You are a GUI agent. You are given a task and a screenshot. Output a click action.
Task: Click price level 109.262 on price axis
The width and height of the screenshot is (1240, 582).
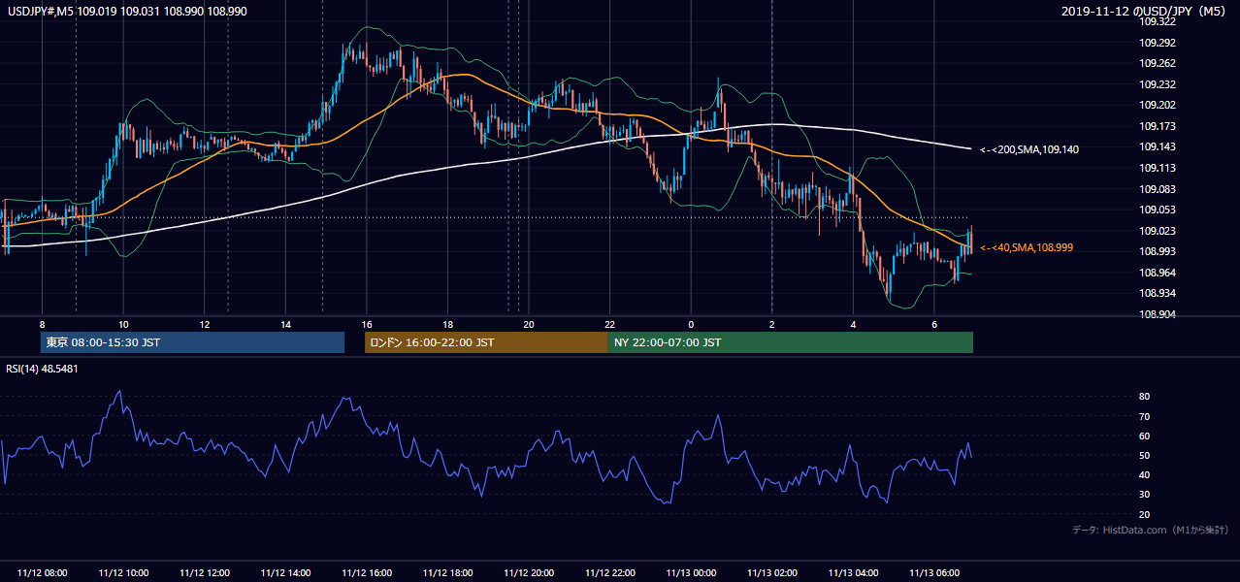(1158, 64)
